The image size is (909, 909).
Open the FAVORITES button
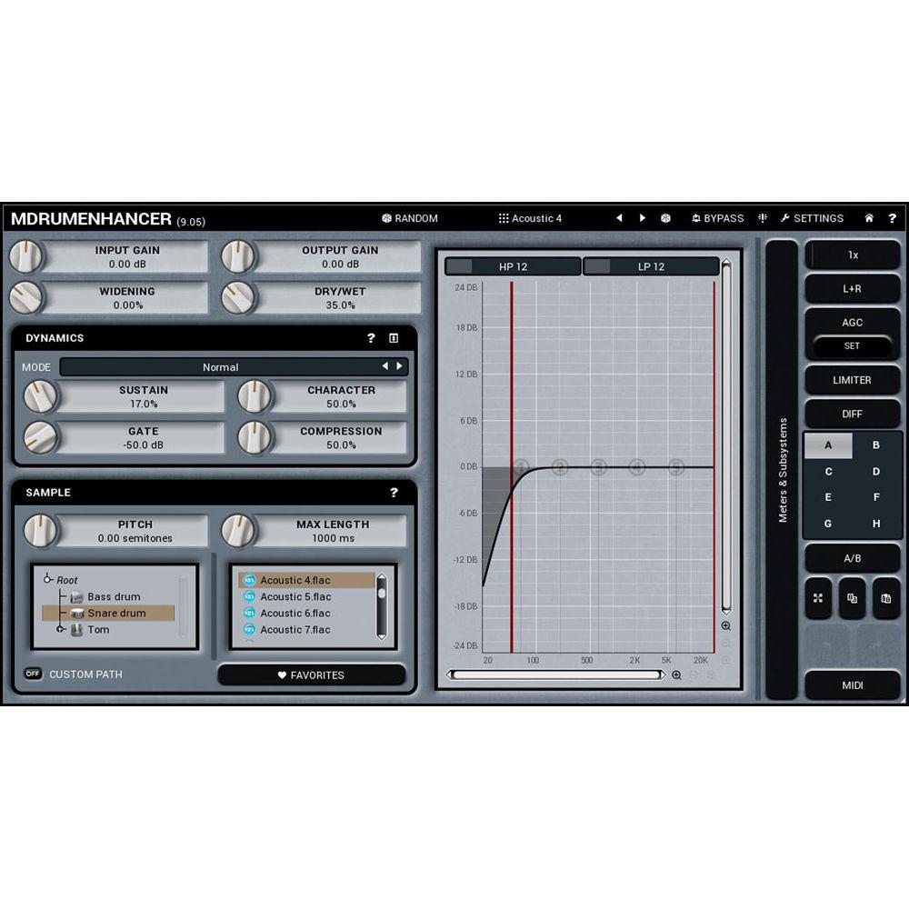point(313,674)
